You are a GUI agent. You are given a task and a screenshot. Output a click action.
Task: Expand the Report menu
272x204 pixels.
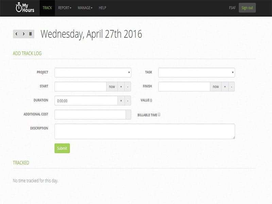[65, 8]
